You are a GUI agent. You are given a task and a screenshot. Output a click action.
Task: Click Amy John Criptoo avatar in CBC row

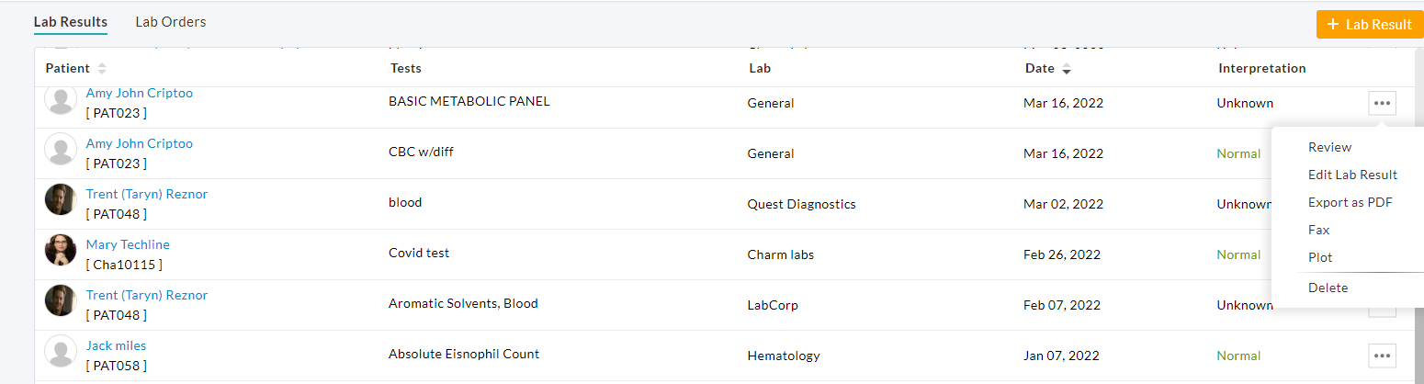coord(61,149)
